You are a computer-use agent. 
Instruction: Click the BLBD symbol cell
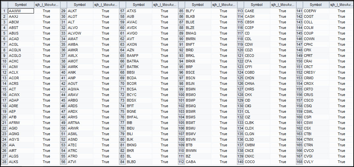pyautogui.click(x=139, y=162)
